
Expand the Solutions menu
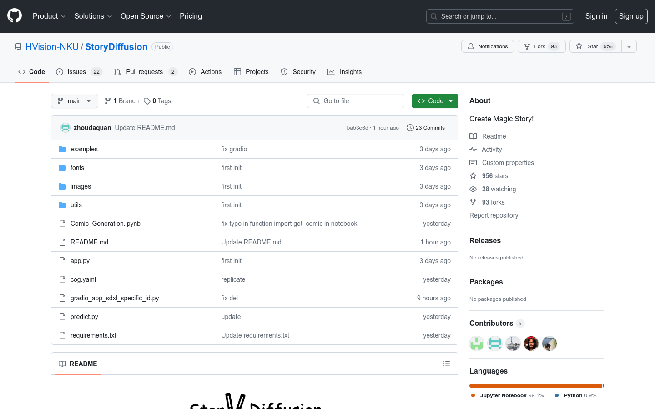pos(93,16)
